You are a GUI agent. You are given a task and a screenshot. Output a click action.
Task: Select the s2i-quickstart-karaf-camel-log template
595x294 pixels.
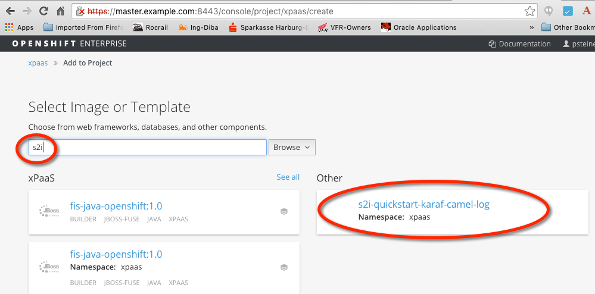[424, 205]
